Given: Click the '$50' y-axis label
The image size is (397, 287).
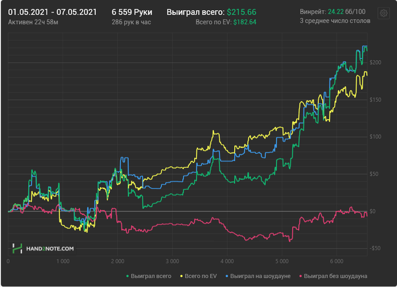Looking at the screenshot, I should point(374,174).
